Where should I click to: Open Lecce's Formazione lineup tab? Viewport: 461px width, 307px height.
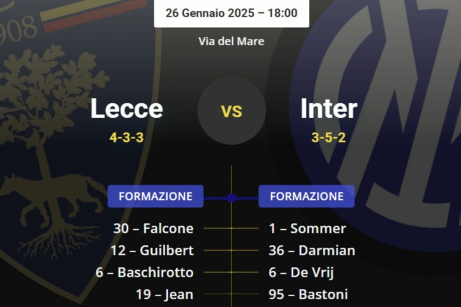[156, 196]
